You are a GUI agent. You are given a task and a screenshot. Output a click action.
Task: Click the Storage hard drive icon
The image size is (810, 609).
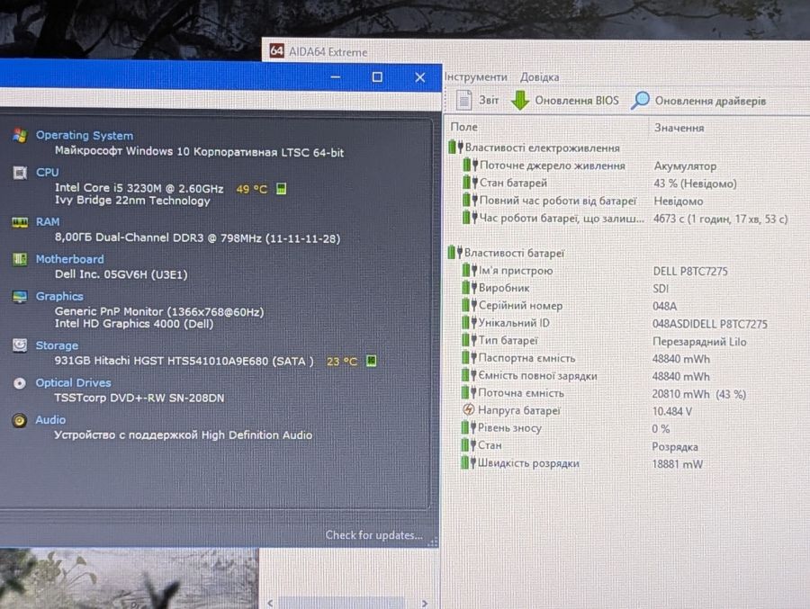(x=20, y=345)
